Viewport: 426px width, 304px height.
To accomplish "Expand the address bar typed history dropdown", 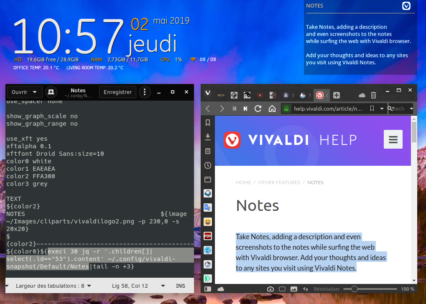I will click(x=382, y=109).
